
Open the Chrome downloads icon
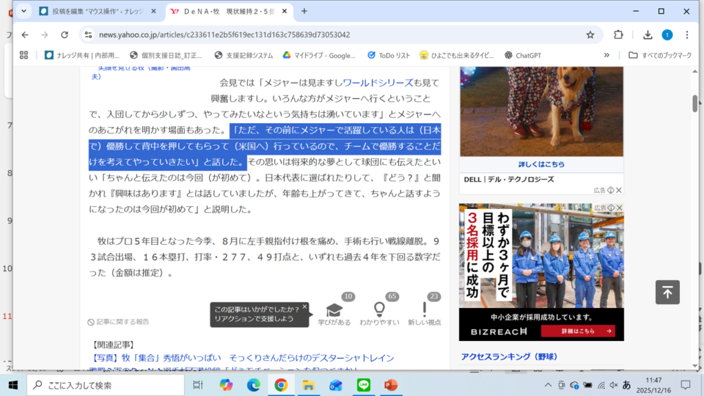coord(648,35)
